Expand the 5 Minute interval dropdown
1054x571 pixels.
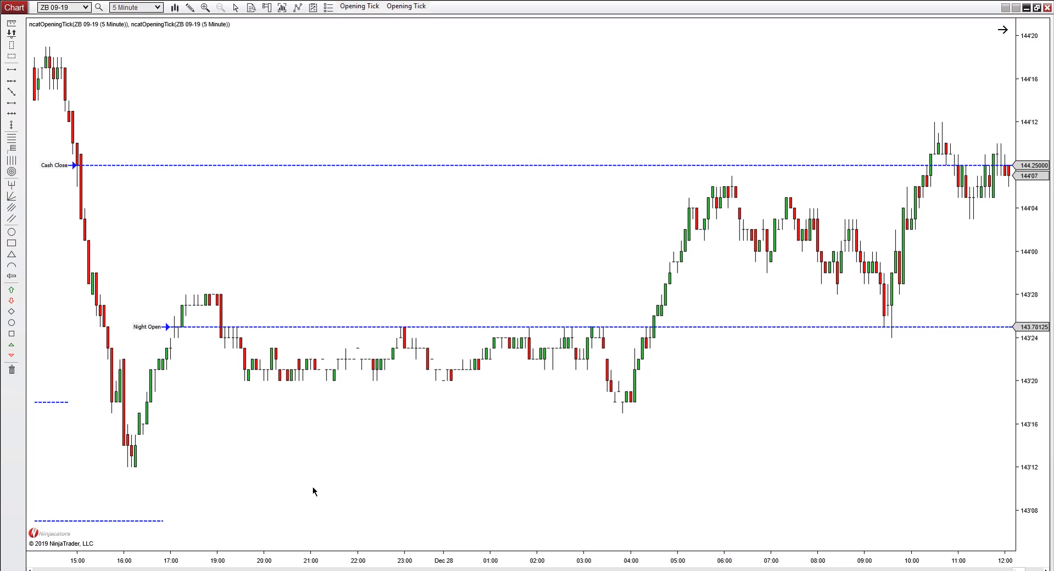pos(136,7)
